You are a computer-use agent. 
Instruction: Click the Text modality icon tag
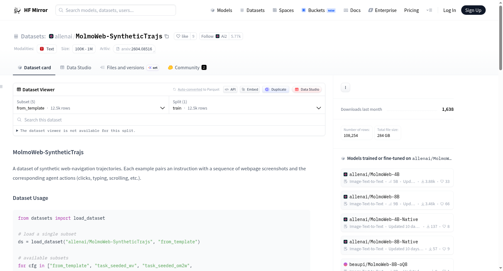coord(47,49)
